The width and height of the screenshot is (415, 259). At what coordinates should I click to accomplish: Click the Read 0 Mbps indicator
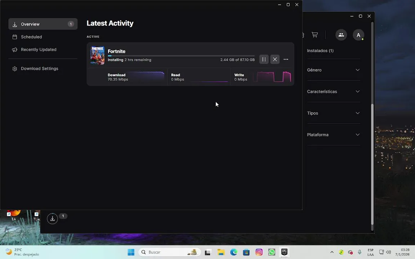click(177, 77)
